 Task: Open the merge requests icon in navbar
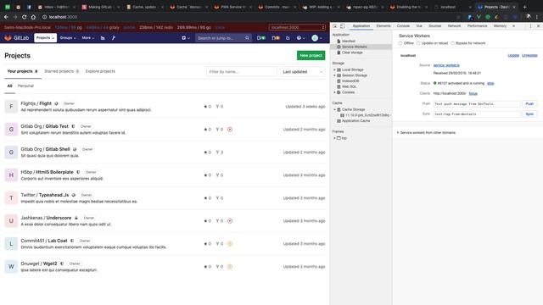[276, 38]
